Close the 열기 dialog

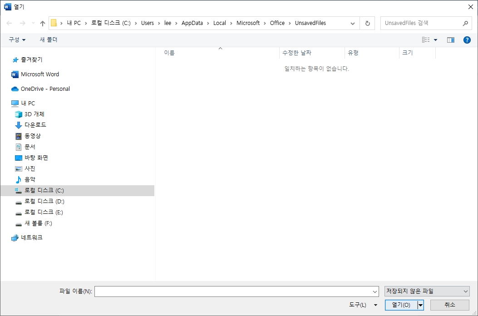[470, 7]
